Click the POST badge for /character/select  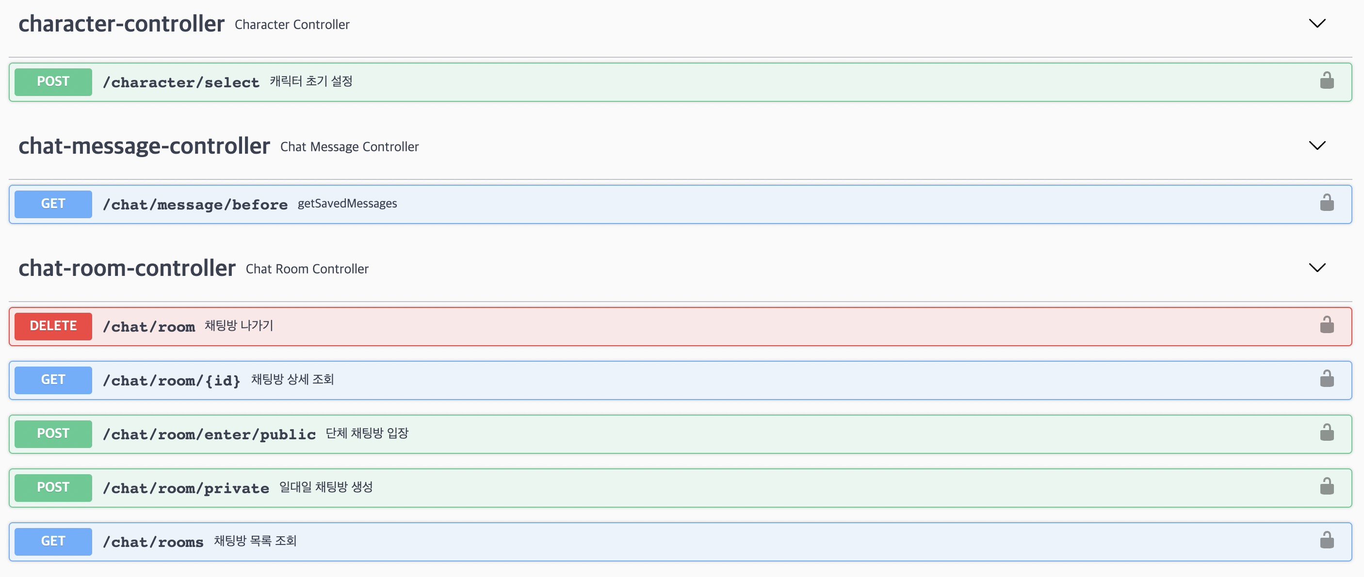(53, 81)
